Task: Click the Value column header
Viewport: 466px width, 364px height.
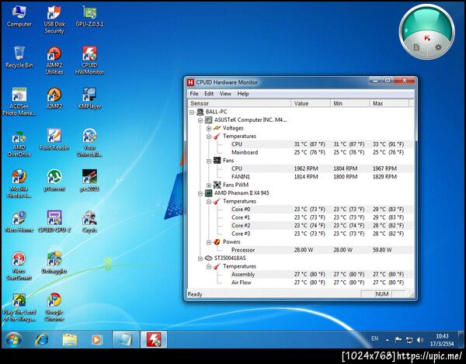Action: click(x=311, y=103)
